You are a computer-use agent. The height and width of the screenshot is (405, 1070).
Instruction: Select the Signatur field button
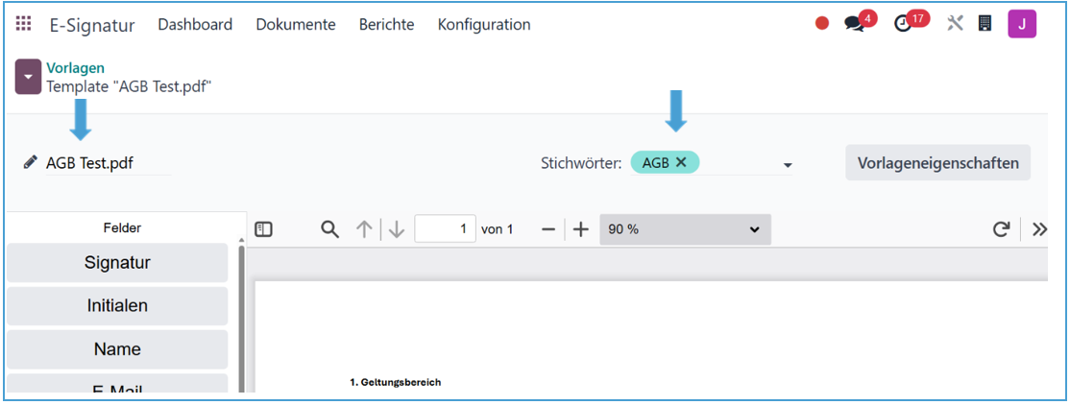pyautogui.click(x=117, y=263)
